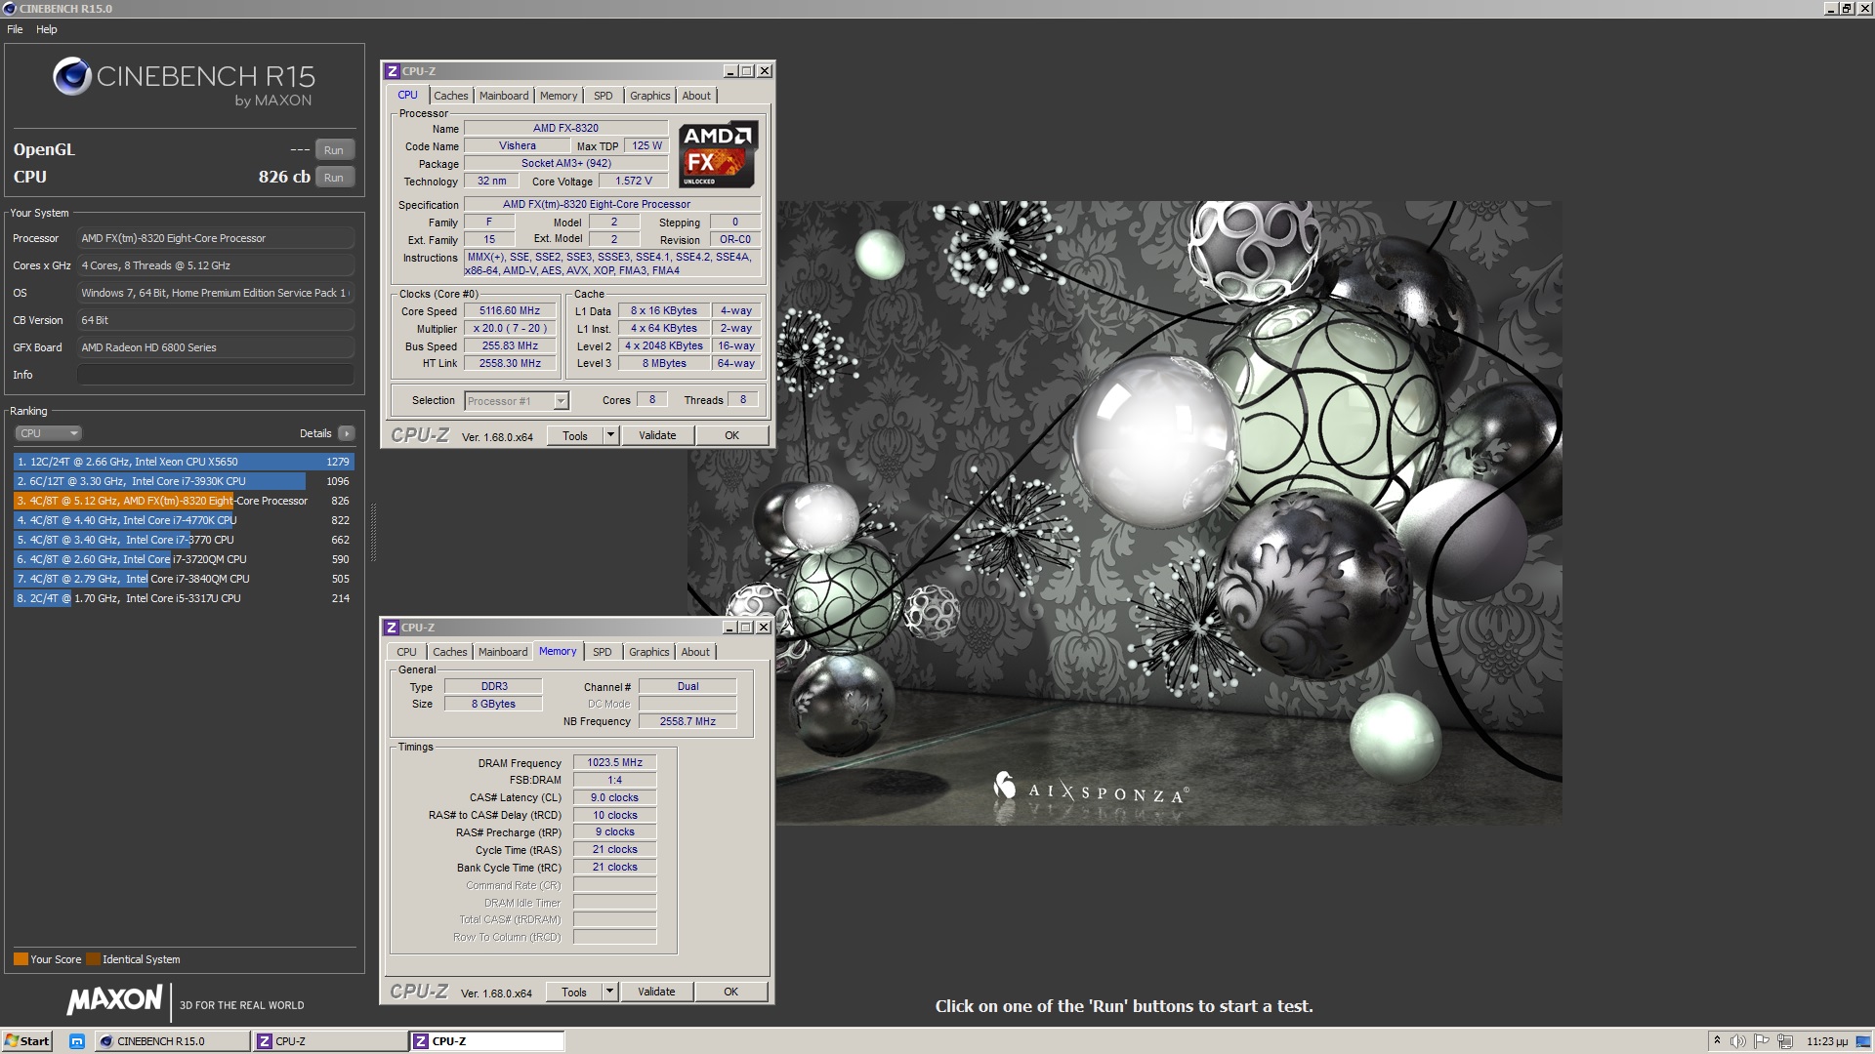
Task: Click the brown Identical System legend swatch
Action: click(x=93, y=959)
